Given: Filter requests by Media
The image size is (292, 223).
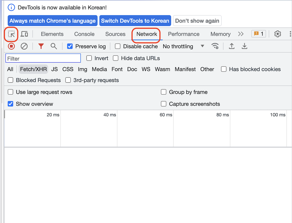Looking at the screenshot, I should click(x=100, y=69).
